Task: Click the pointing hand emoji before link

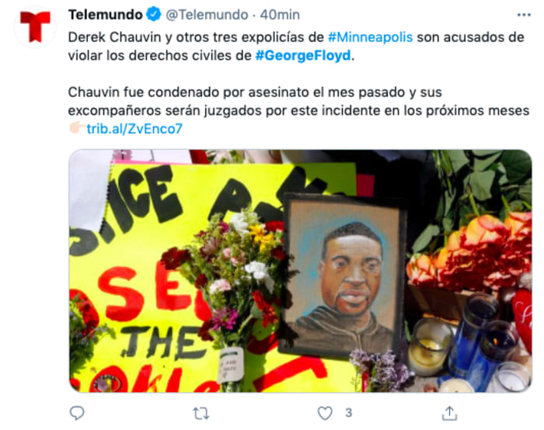Action: [77, 128]
